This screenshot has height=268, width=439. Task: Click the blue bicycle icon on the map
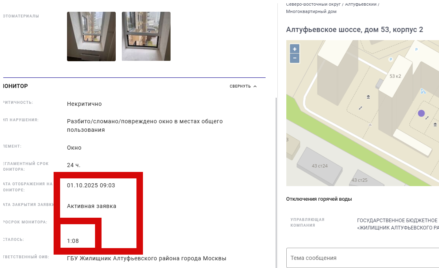tap(423, 91)
